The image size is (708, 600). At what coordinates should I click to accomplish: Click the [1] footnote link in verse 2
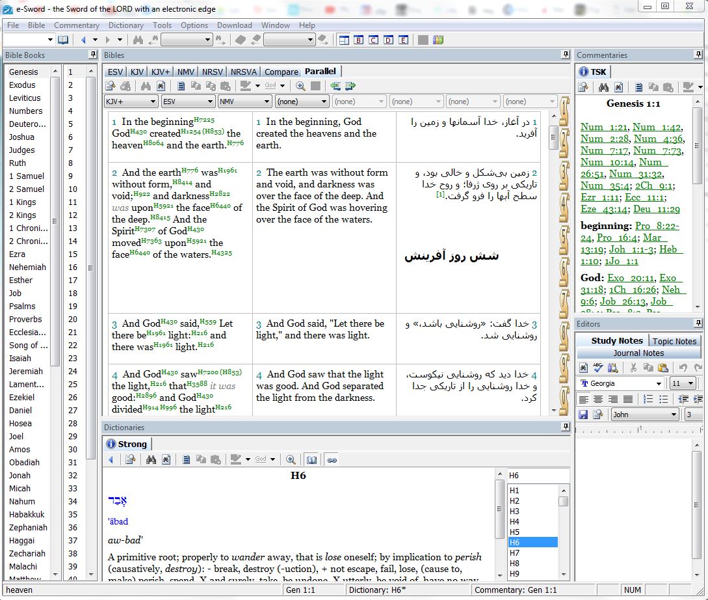click(440, 195)
